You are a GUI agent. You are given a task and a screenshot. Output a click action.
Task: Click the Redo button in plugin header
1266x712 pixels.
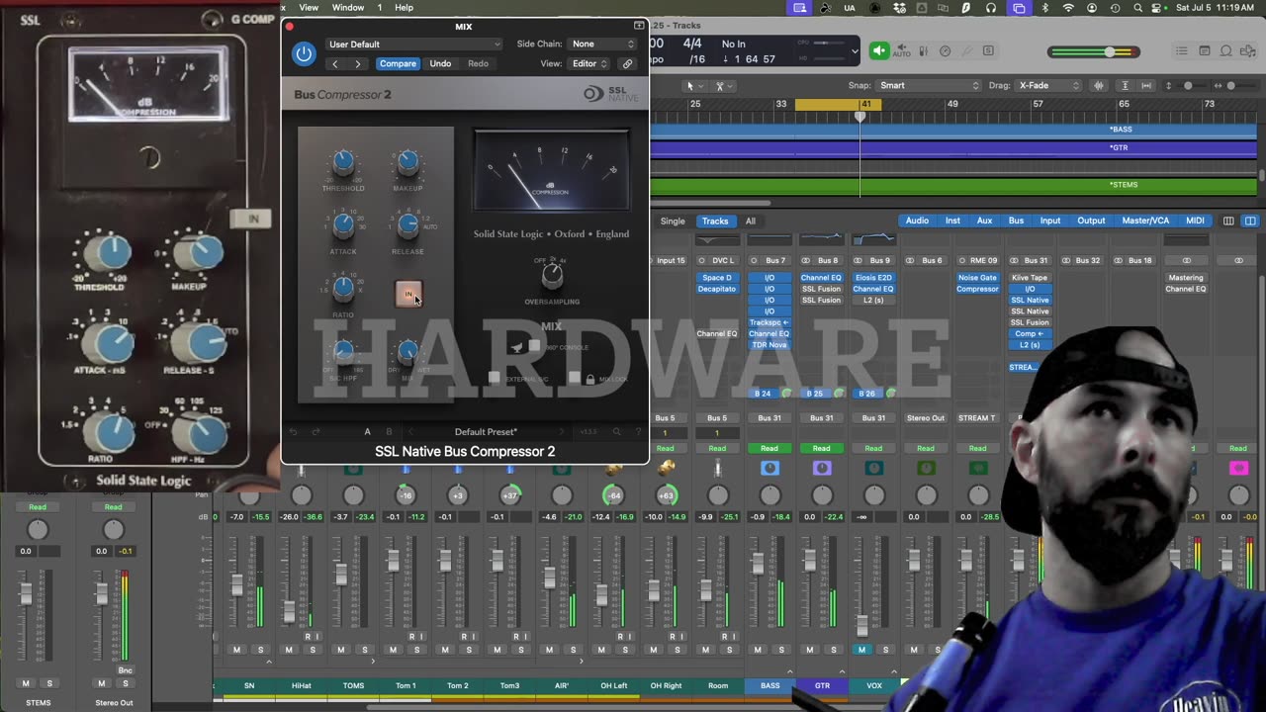click(478, 63)
